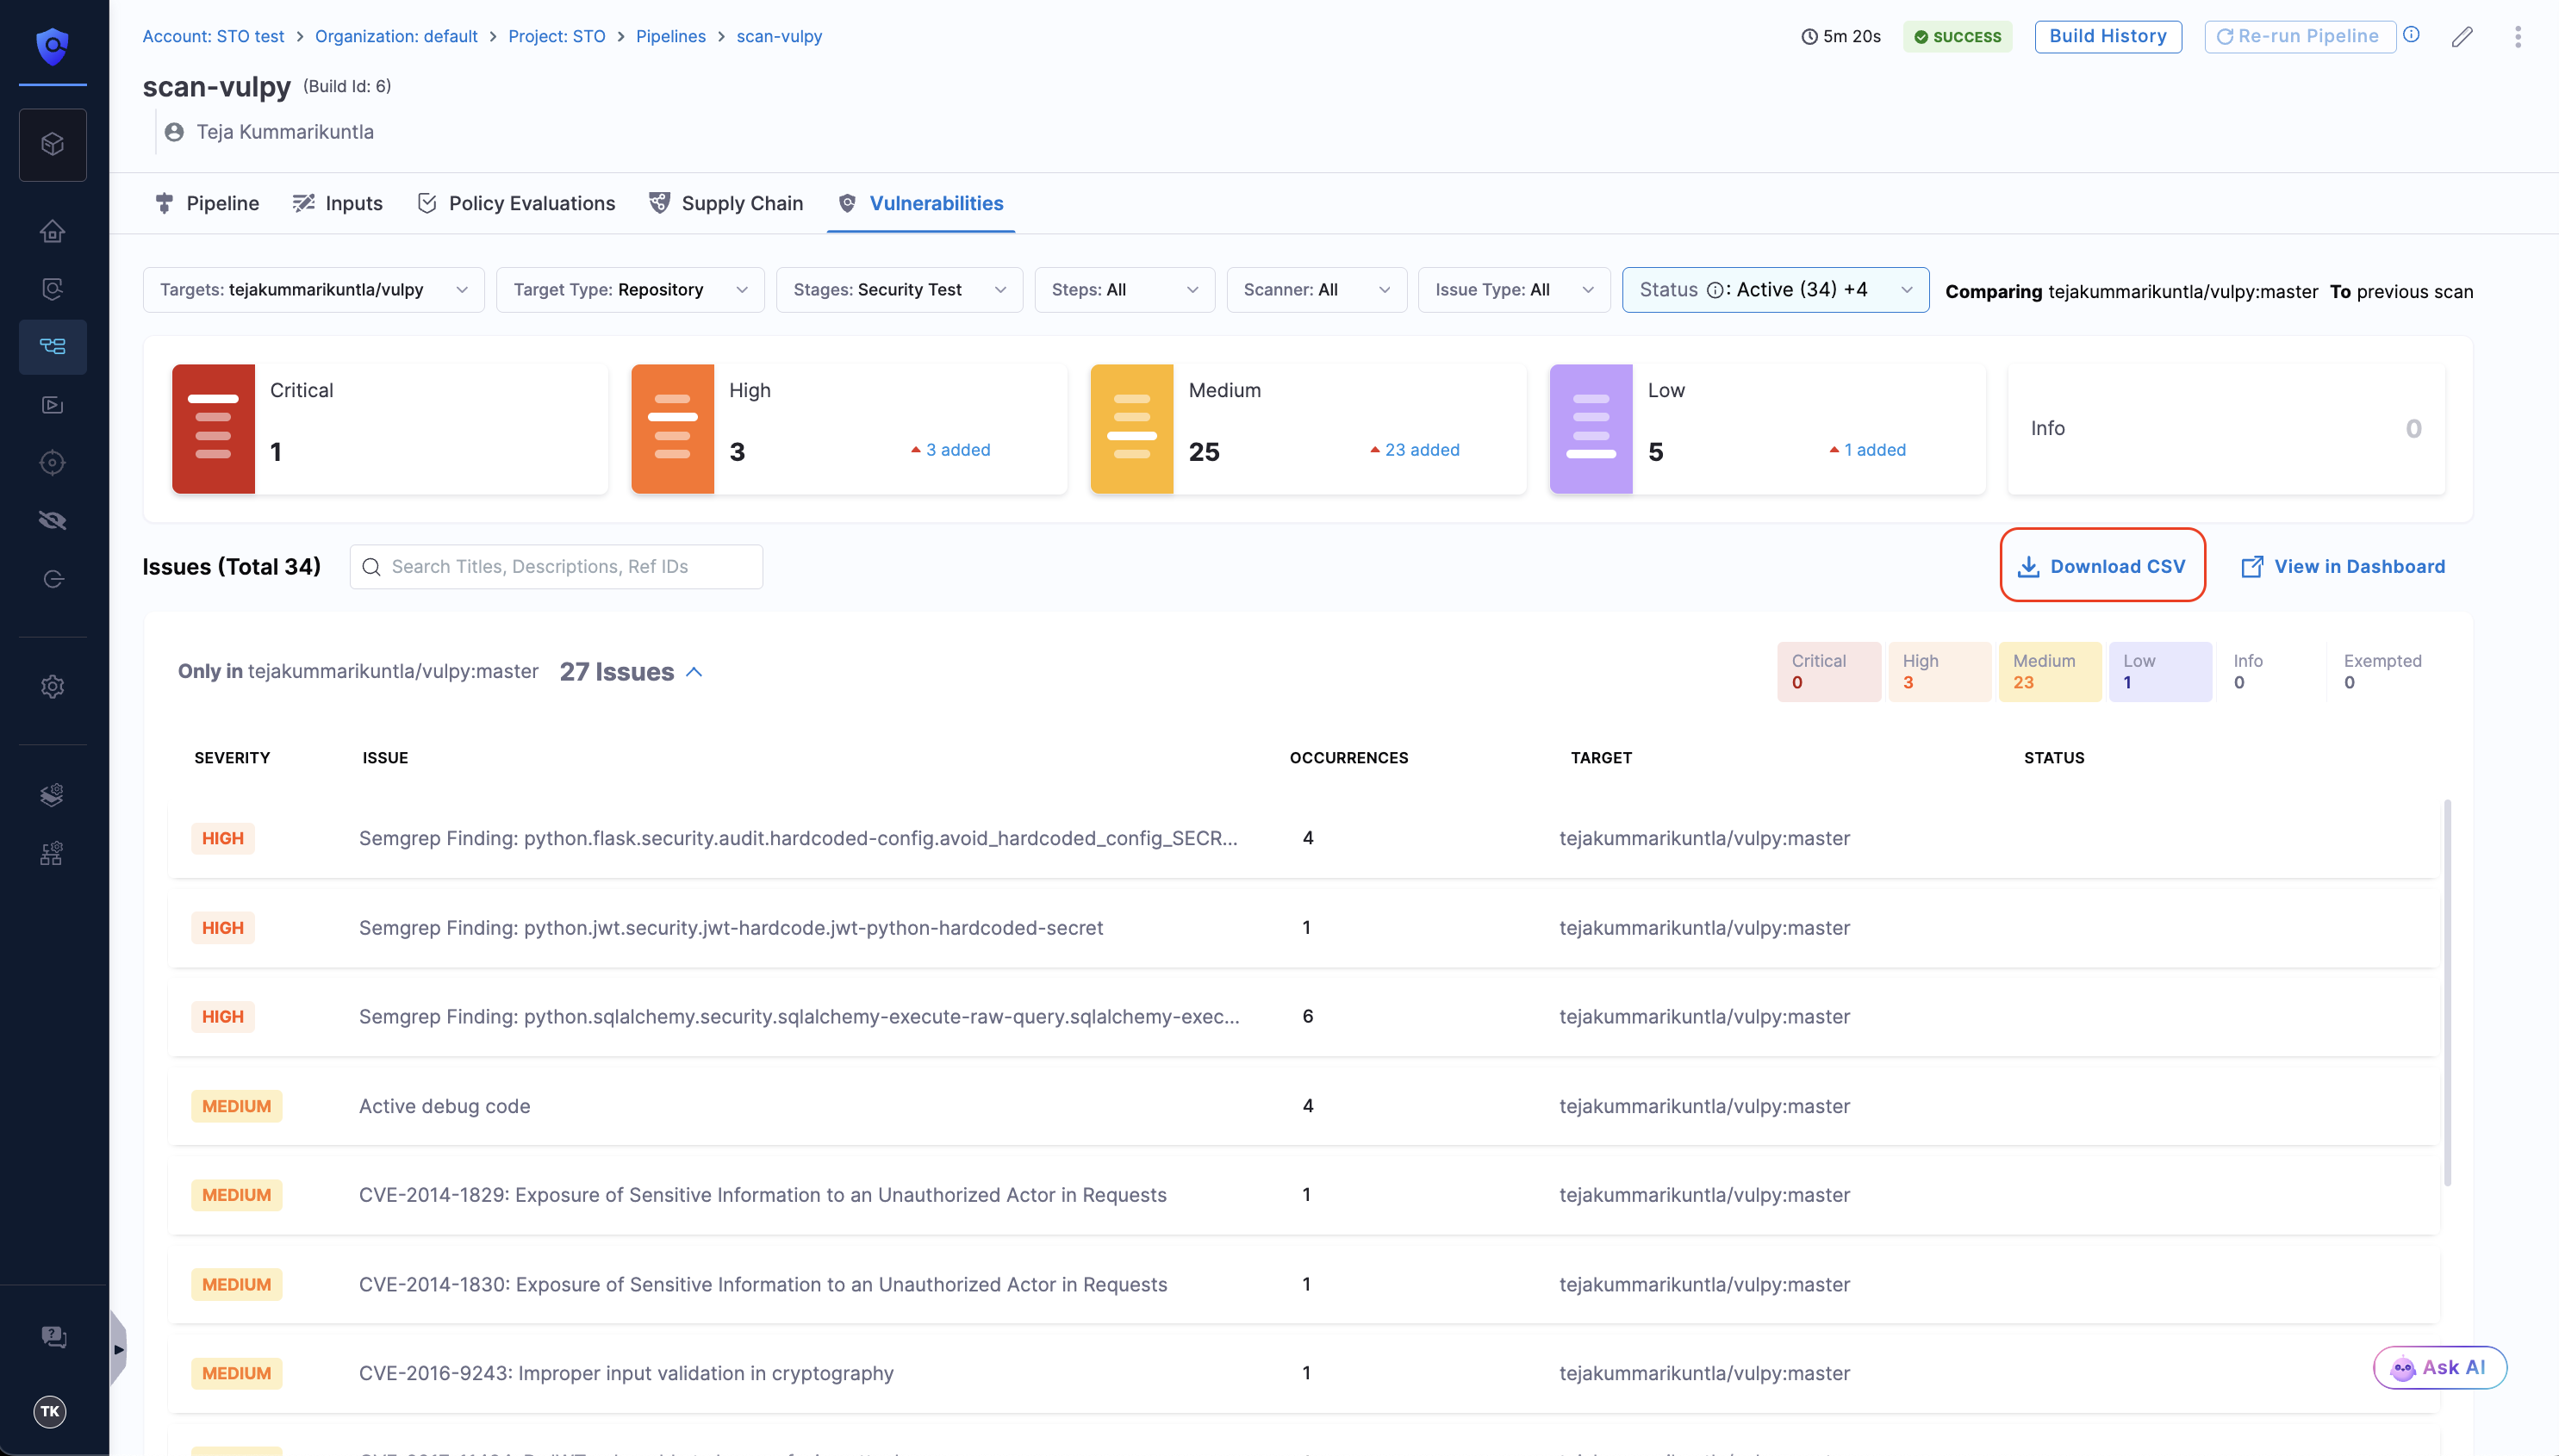The height and width of the screenshot is (1456, 2559).
Task: Click the issues search input field
Action: (x=556, y=566)
